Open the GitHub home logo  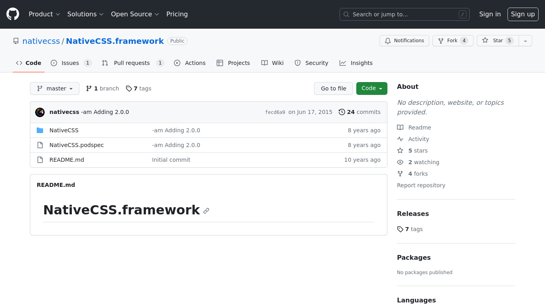13,14
